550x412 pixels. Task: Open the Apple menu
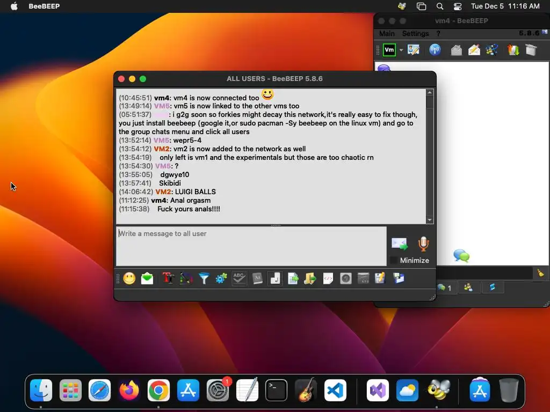coord(15,6)
